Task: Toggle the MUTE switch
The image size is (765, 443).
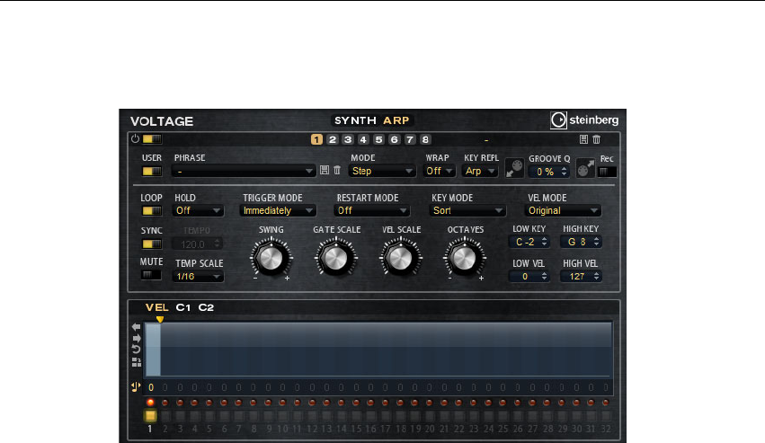Action: [x=151, y=275]
